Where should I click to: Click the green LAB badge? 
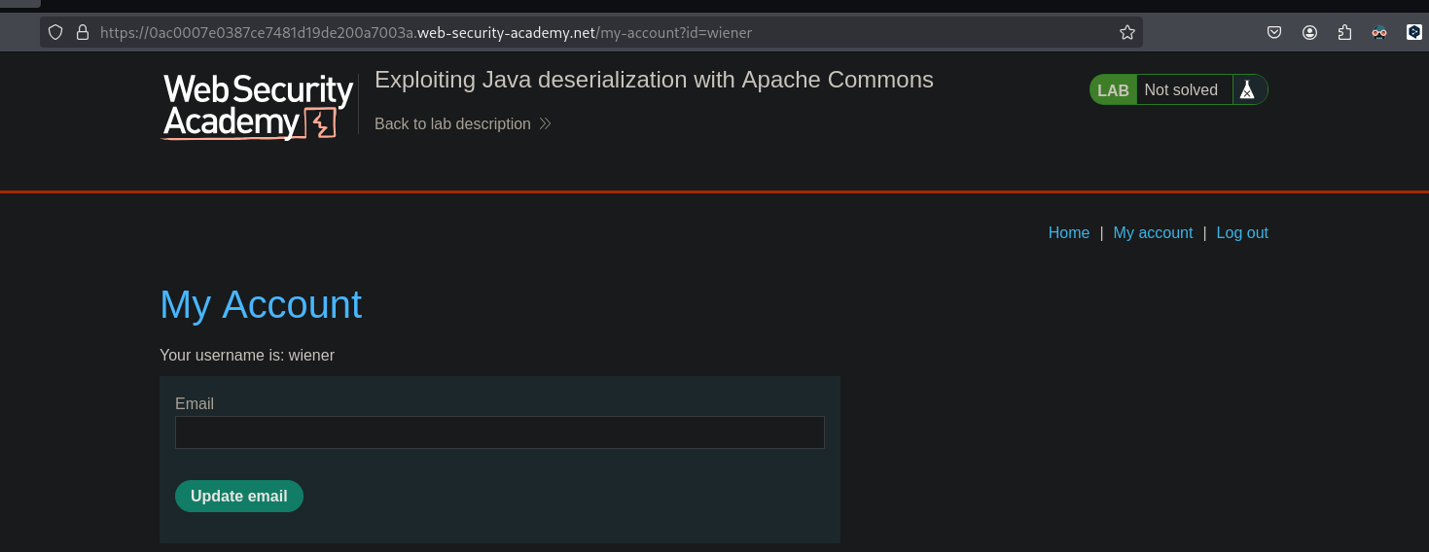point(1113,90)
